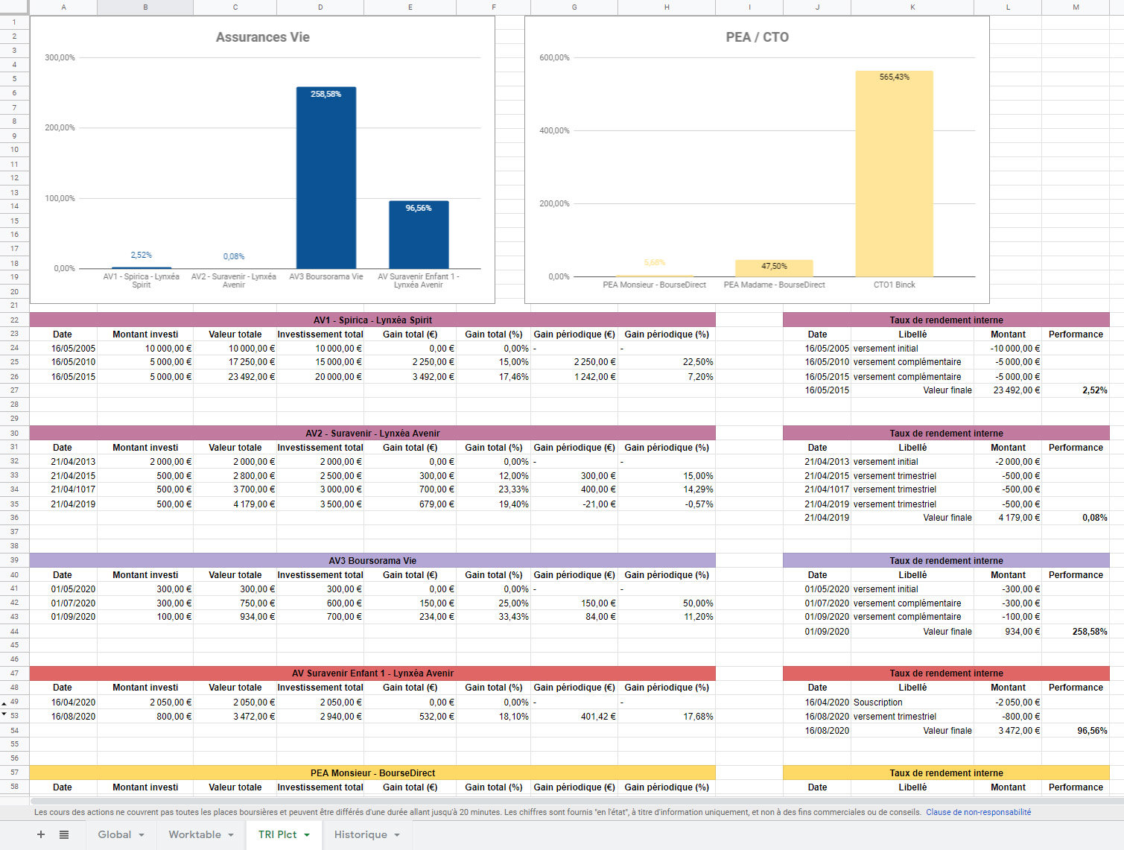The image size is (1124, 850).
Task: Select the cell containing '-2 050,00 €'
Action: 1008,702
